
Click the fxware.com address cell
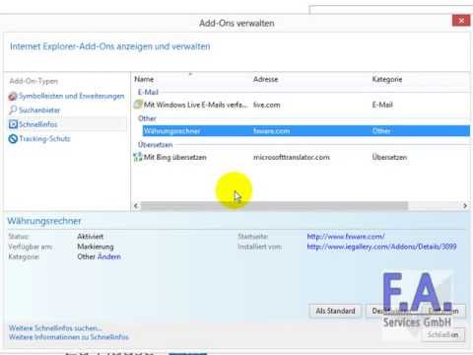point(271,131)
